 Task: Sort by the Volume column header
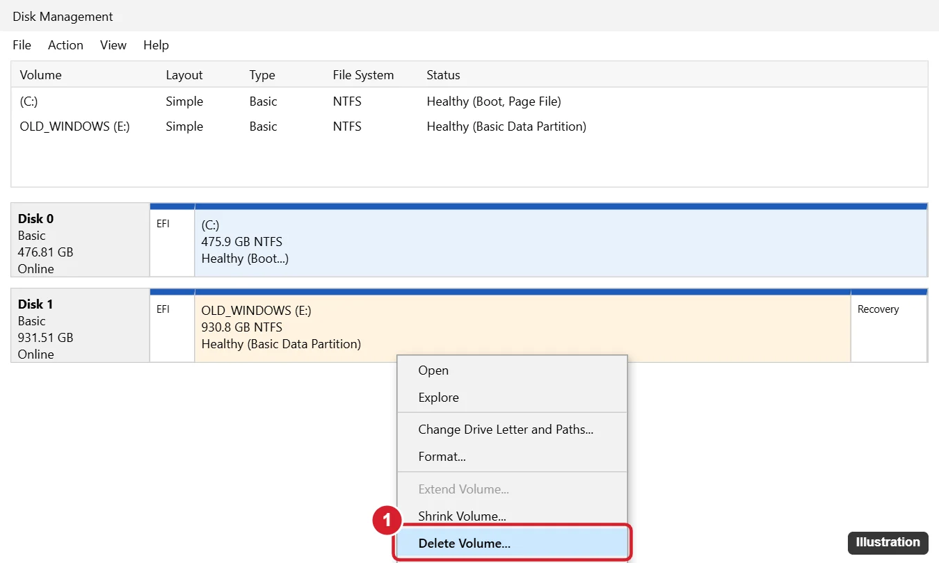coord(40,75)
